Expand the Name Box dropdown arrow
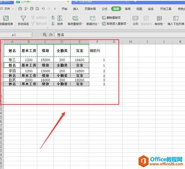185x169 pixels. tap(31, 35)
